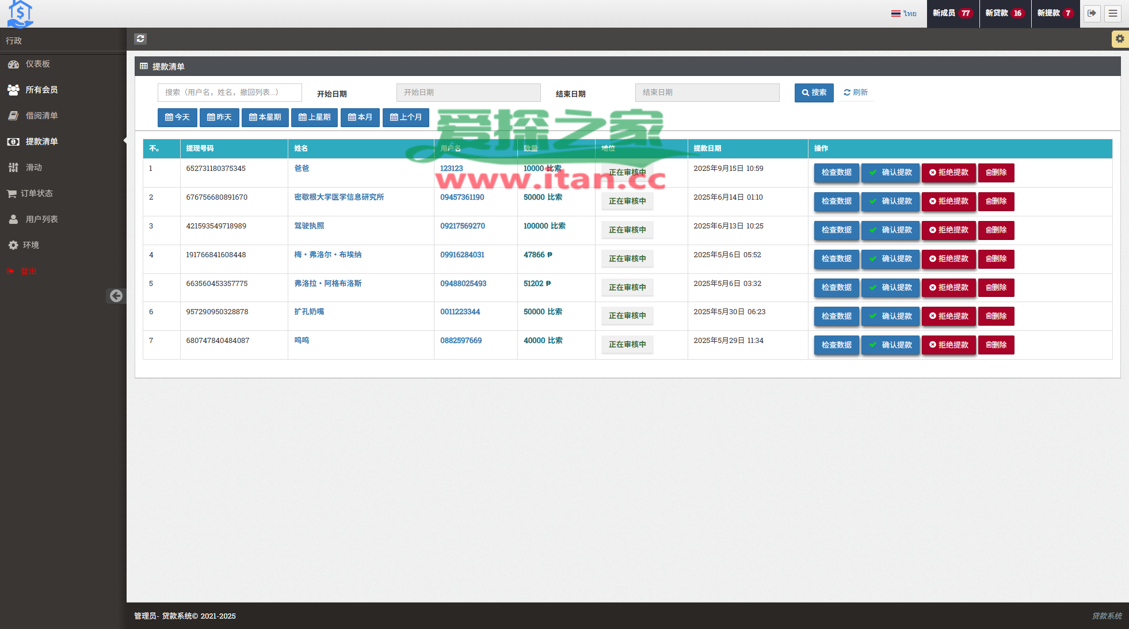This screenshot has height=629, width=1129.
Task: Open username link 09457361190
Action: click(462, 197)
